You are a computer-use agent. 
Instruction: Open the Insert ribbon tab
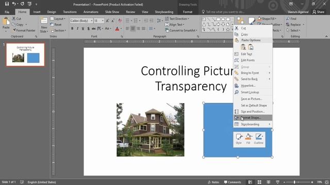click(x=37, y=12)
